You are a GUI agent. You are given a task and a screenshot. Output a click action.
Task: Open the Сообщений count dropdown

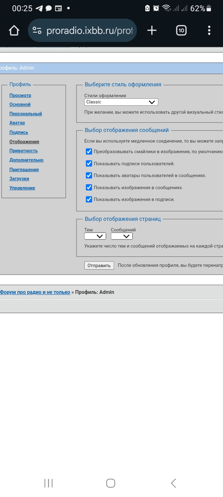pyautogui.click(x=122, y=236)
